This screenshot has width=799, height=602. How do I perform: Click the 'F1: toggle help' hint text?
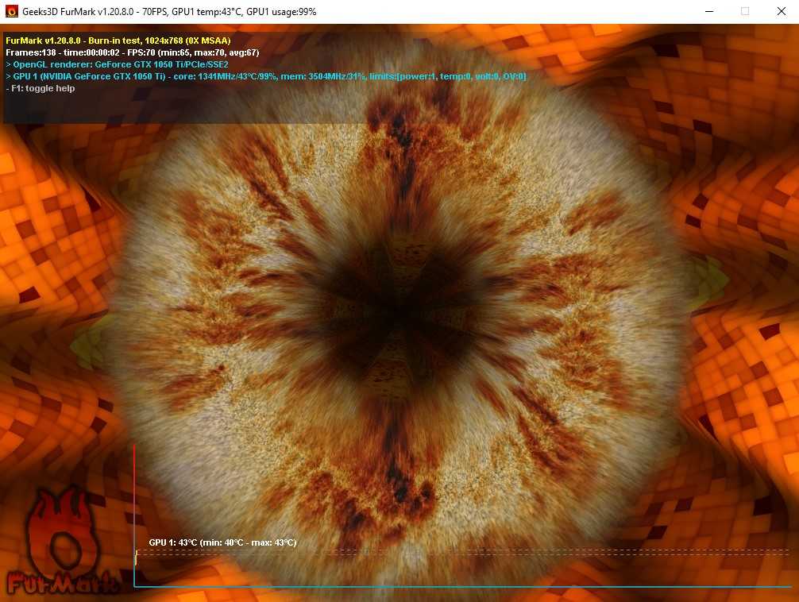pos(41,88)
